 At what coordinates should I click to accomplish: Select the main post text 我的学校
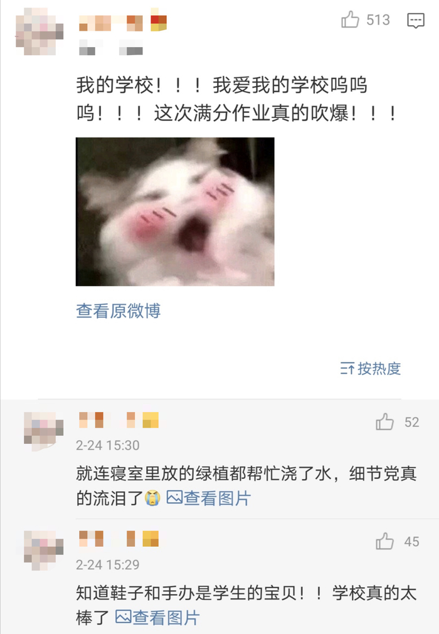tap(115, 85)
